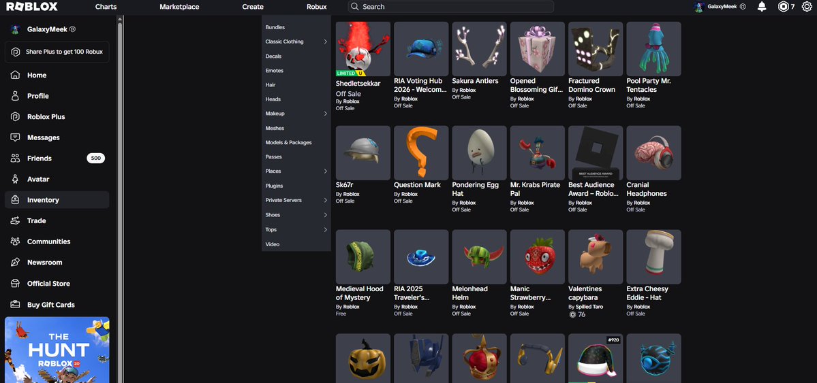Screen dimensions: 817x383
Task: Click Spilled Taro creator link
Action: pyautogui.click(x=589, y=307)
